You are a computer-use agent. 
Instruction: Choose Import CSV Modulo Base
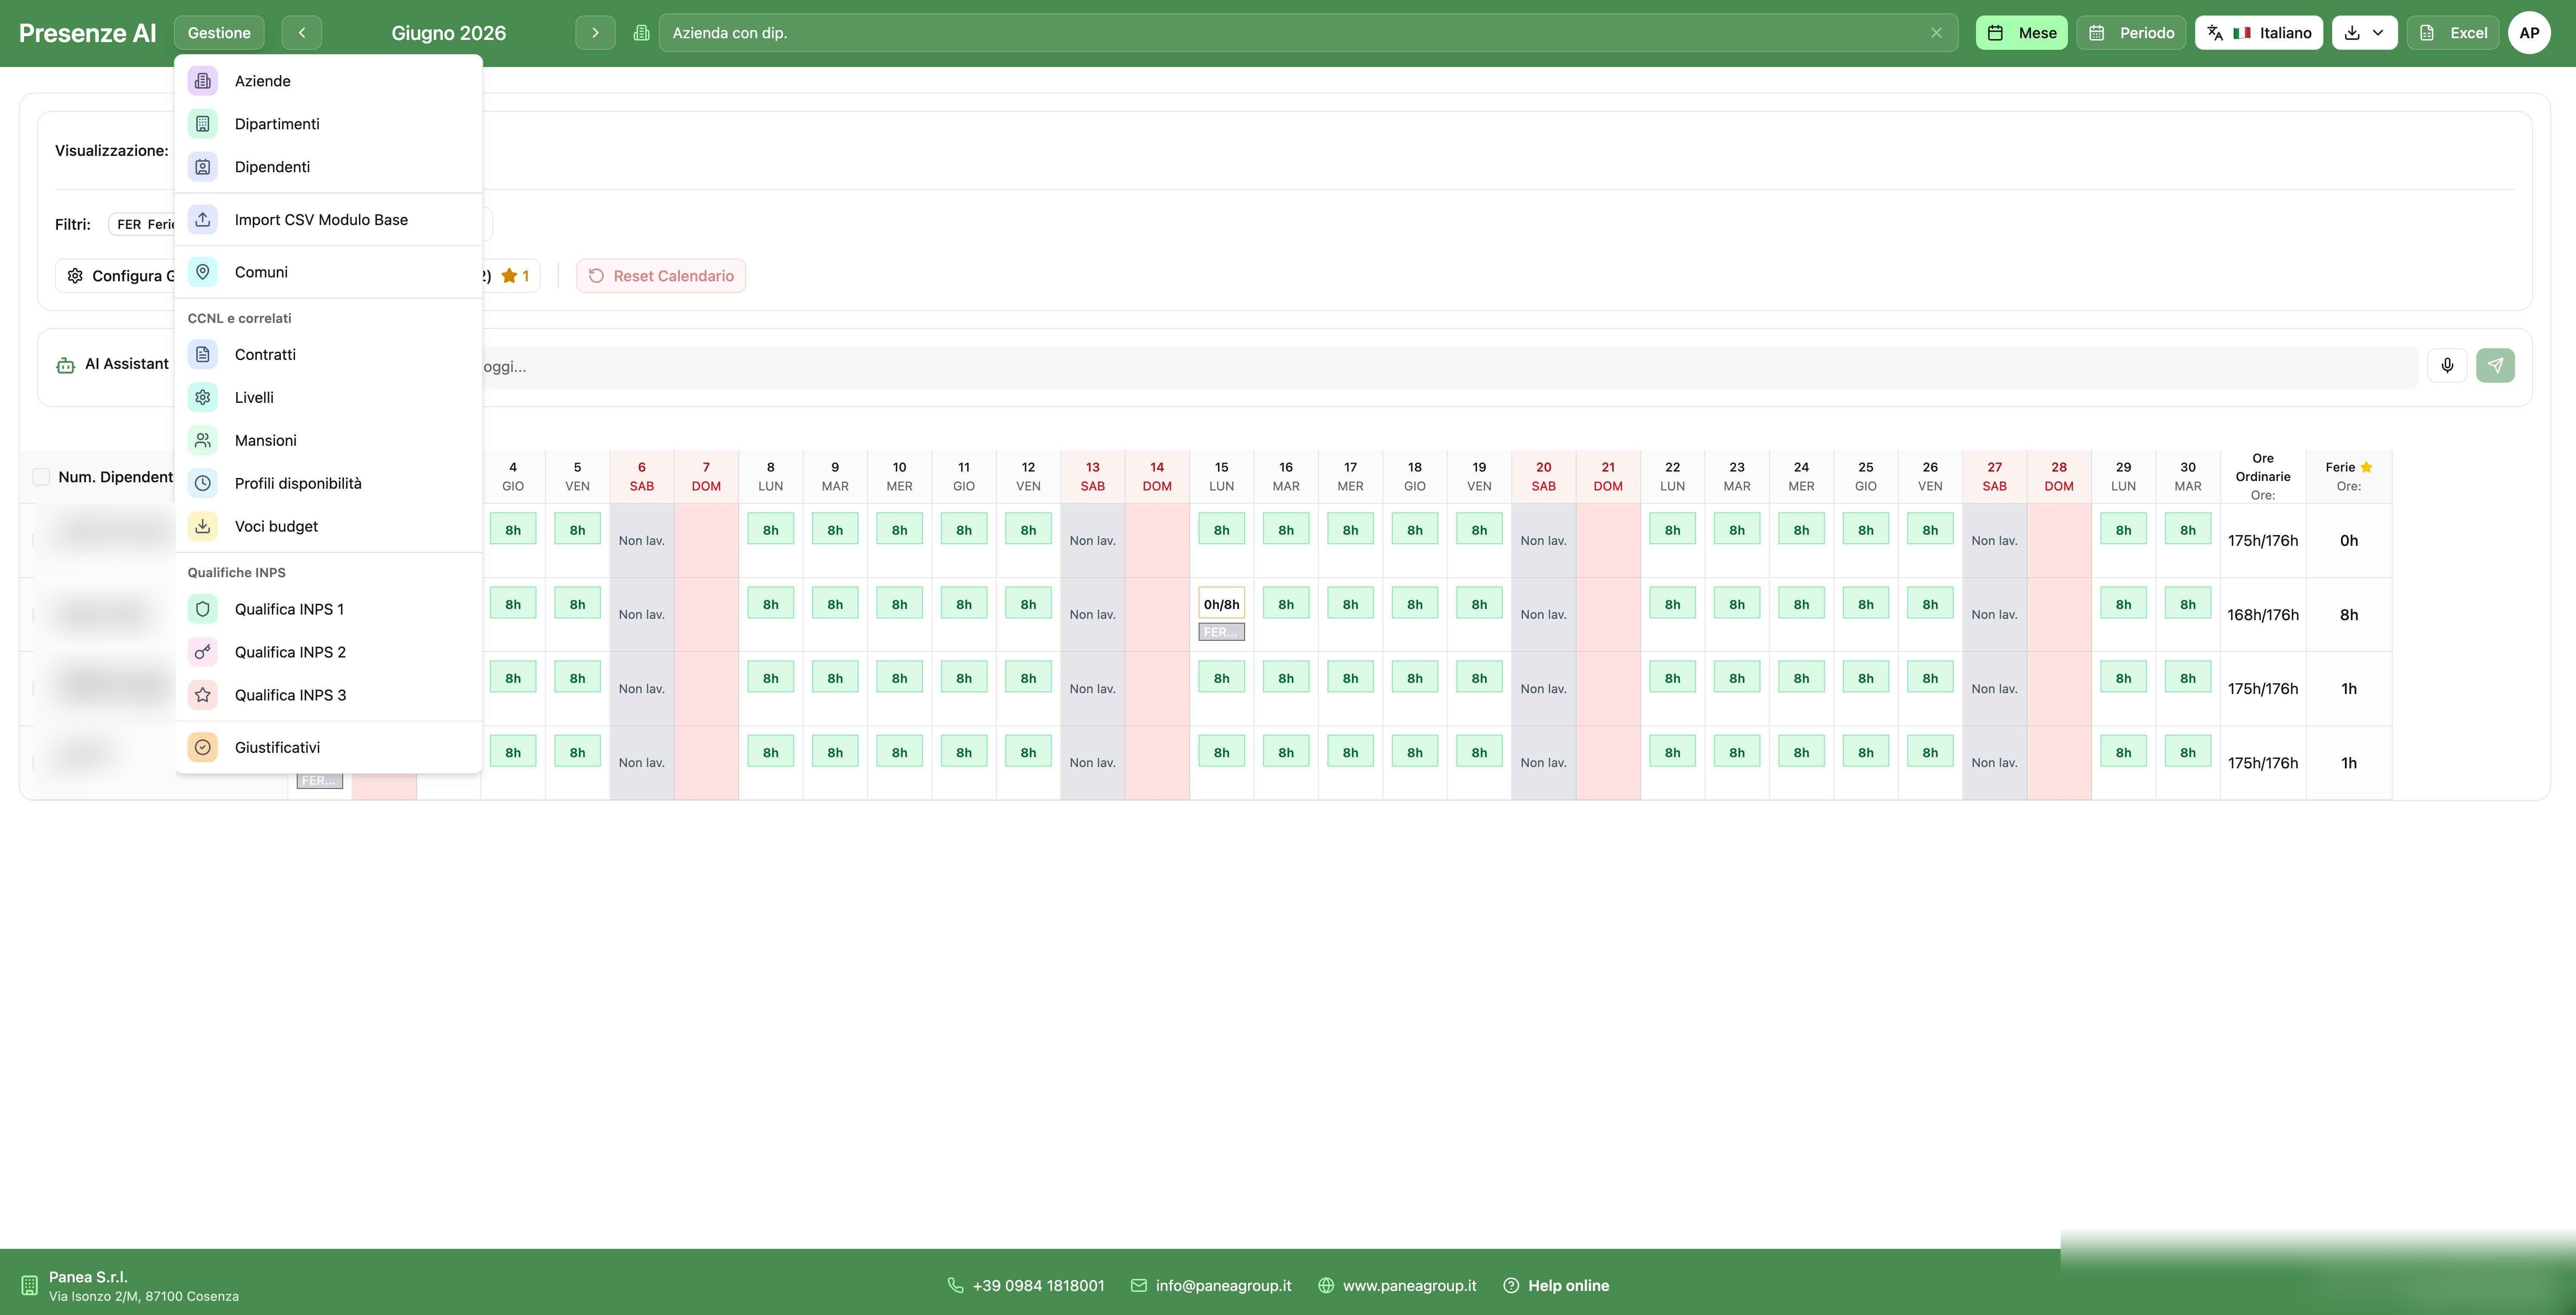328,220
